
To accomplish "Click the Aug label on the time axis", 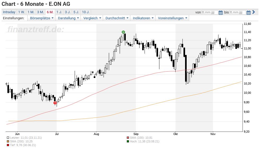I will click(96, 134).
